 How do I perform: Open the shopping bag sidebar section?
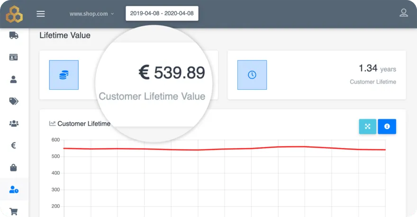(13, 168)
